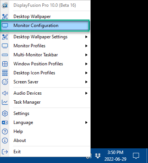Expand Desktop Wallpaper Settings submenu arrow
Image resolution: width=148 pixels, height=163 pixels.
click(x=86, y=37)
